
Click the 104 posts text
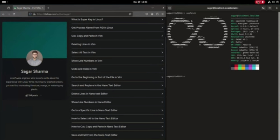click(x=33, y=95)
